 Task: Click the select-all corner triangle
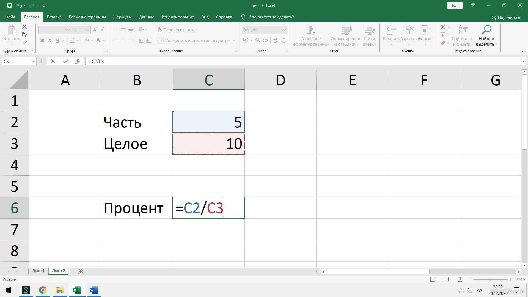19,79
